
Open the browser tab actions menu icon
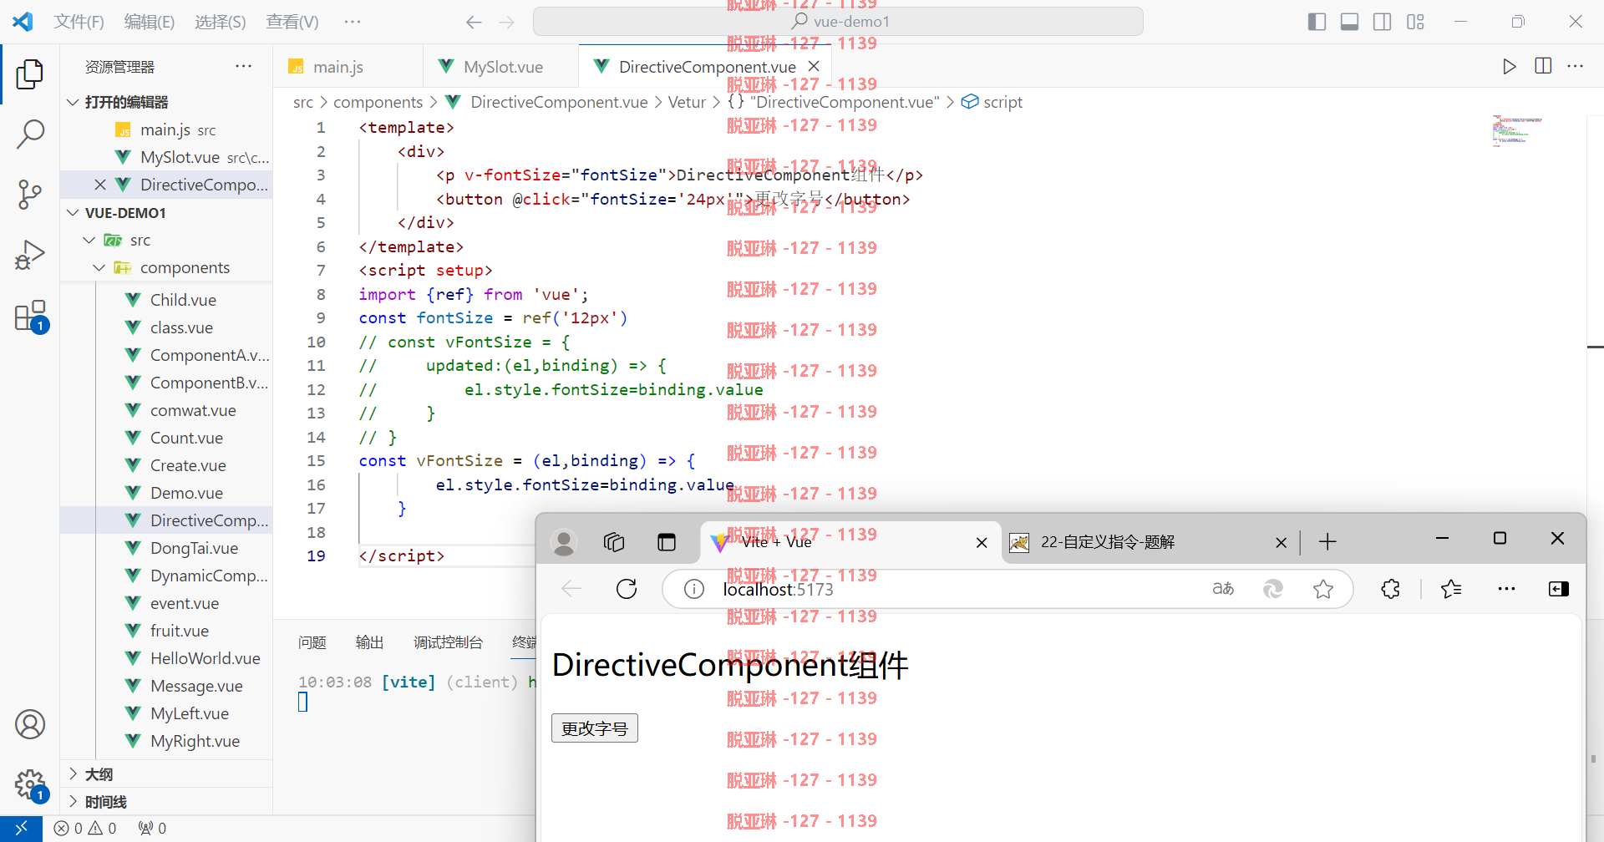click(666, 543)
